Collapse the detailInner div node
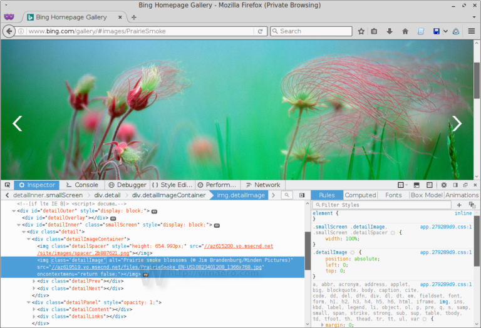The width and height of the screenshot is (481, 328). [x=19, y=225]
